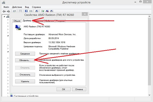
Task: Click the Forward arrow in Device Manager toolbar
Action: (8, 11)
